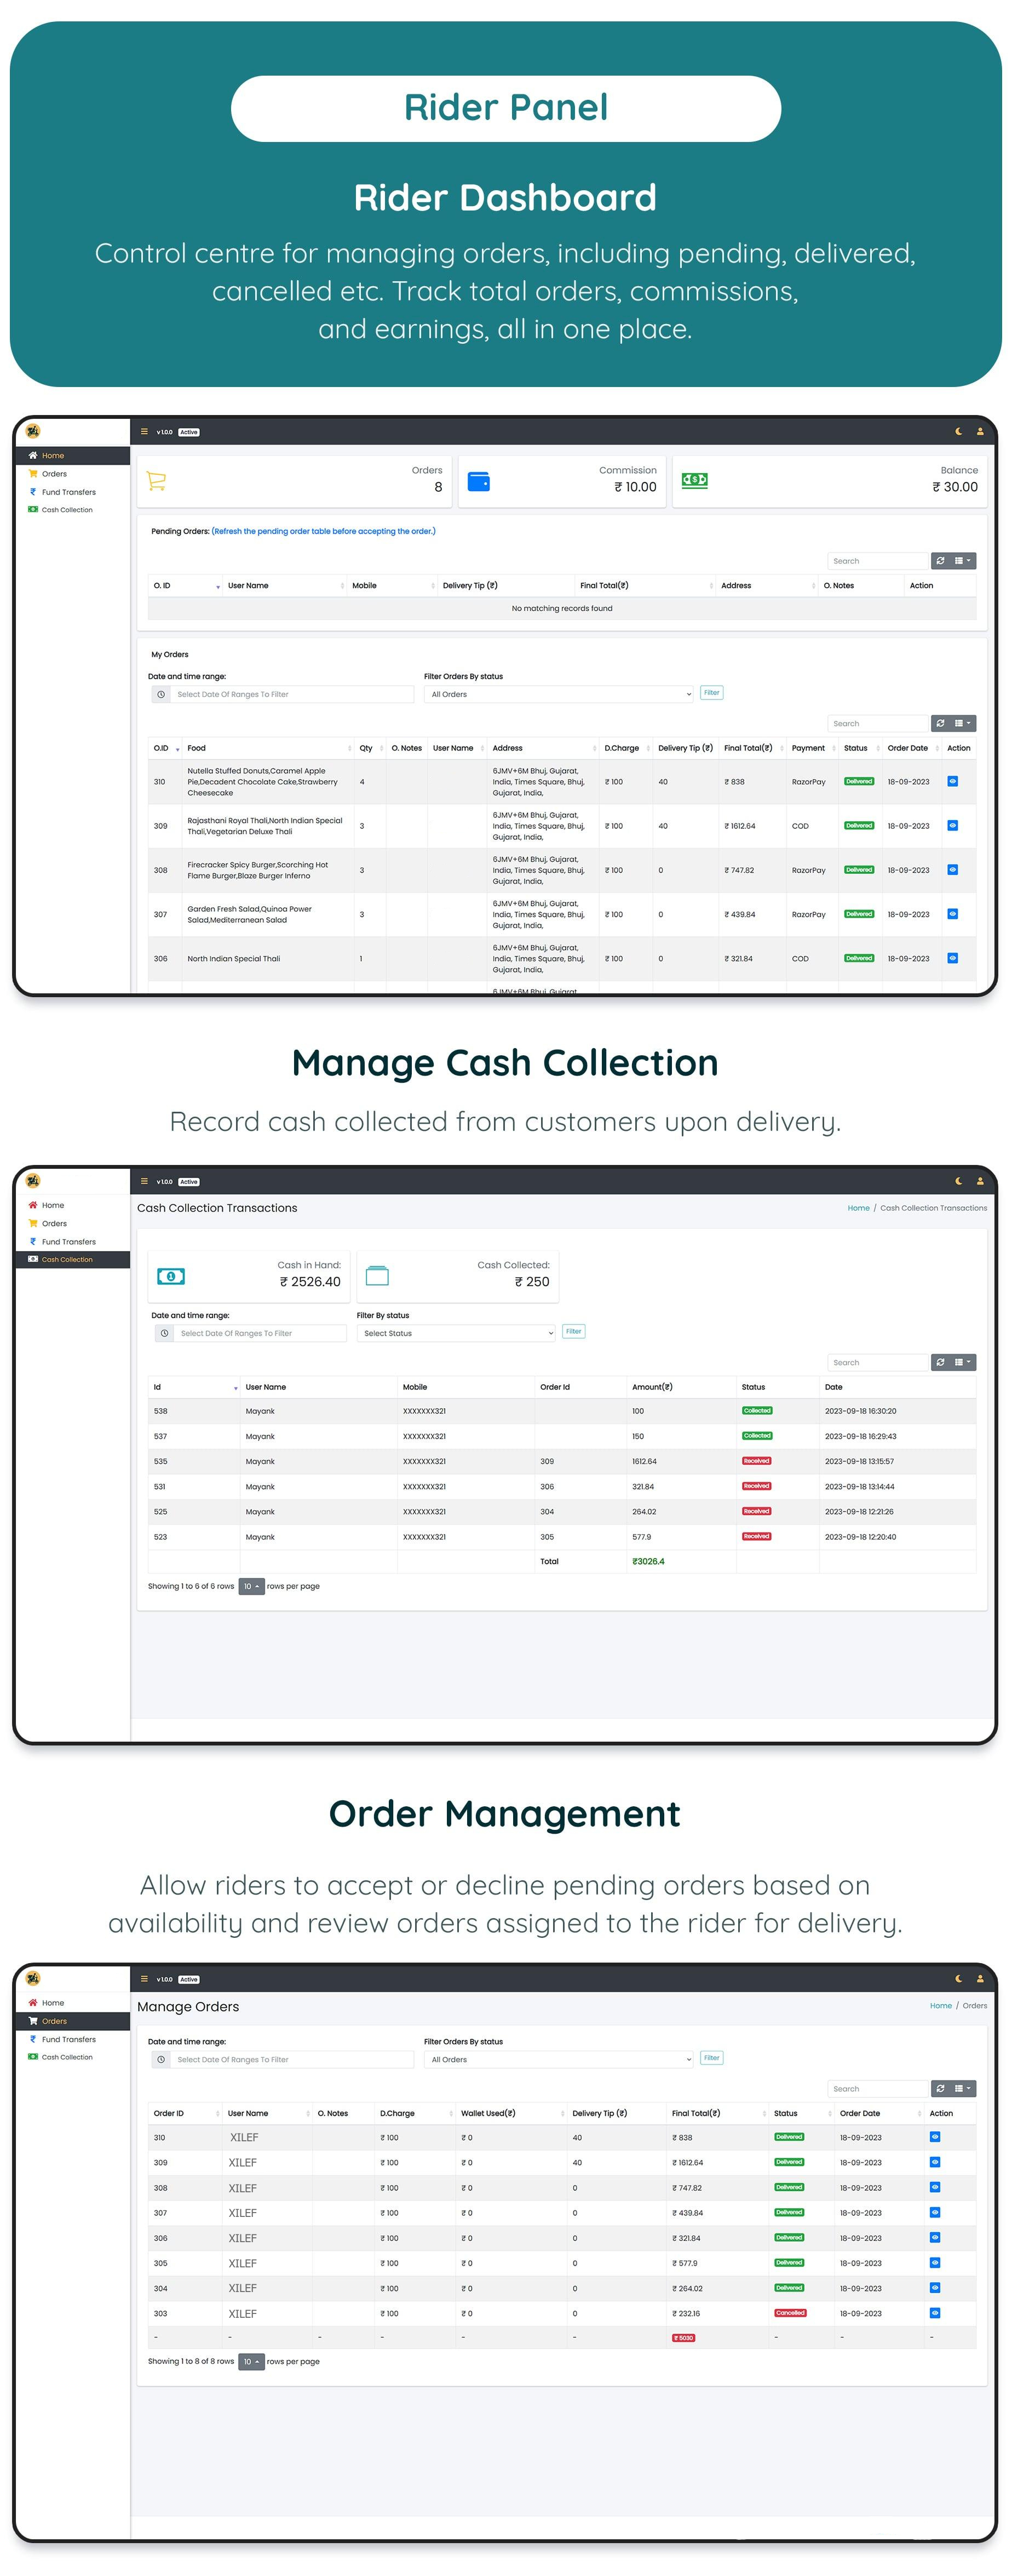Expand rows per page dropdown under Manage Orders table
Screen dimensions: 1012x2576
tap(251, 2361)
